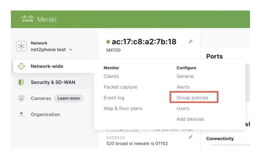
Task: Click the MX100 model label
Action: 113,50
